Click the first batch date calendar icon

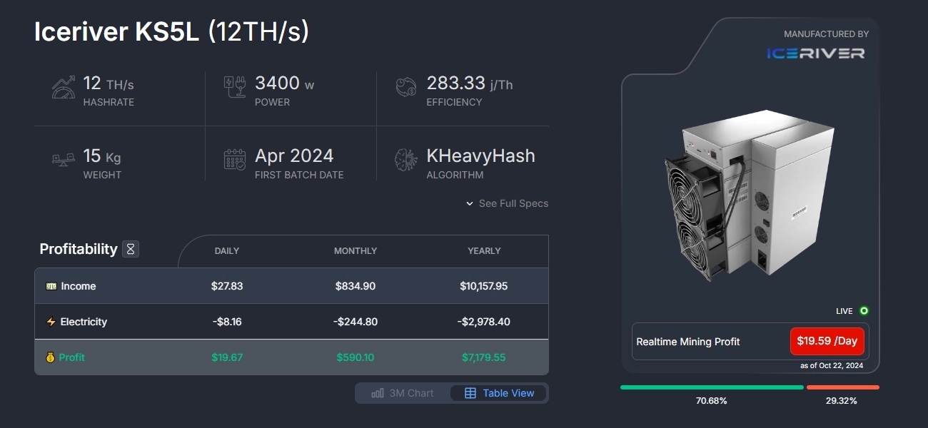tap(235, 160)
